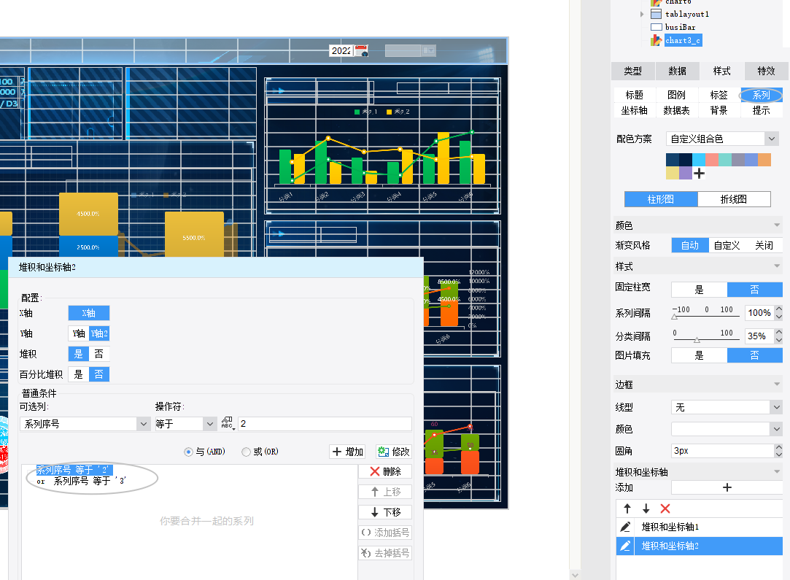Set 百分比堆积 to 是
The width and height of the screenshot is (790, 580).
(79, 374)
